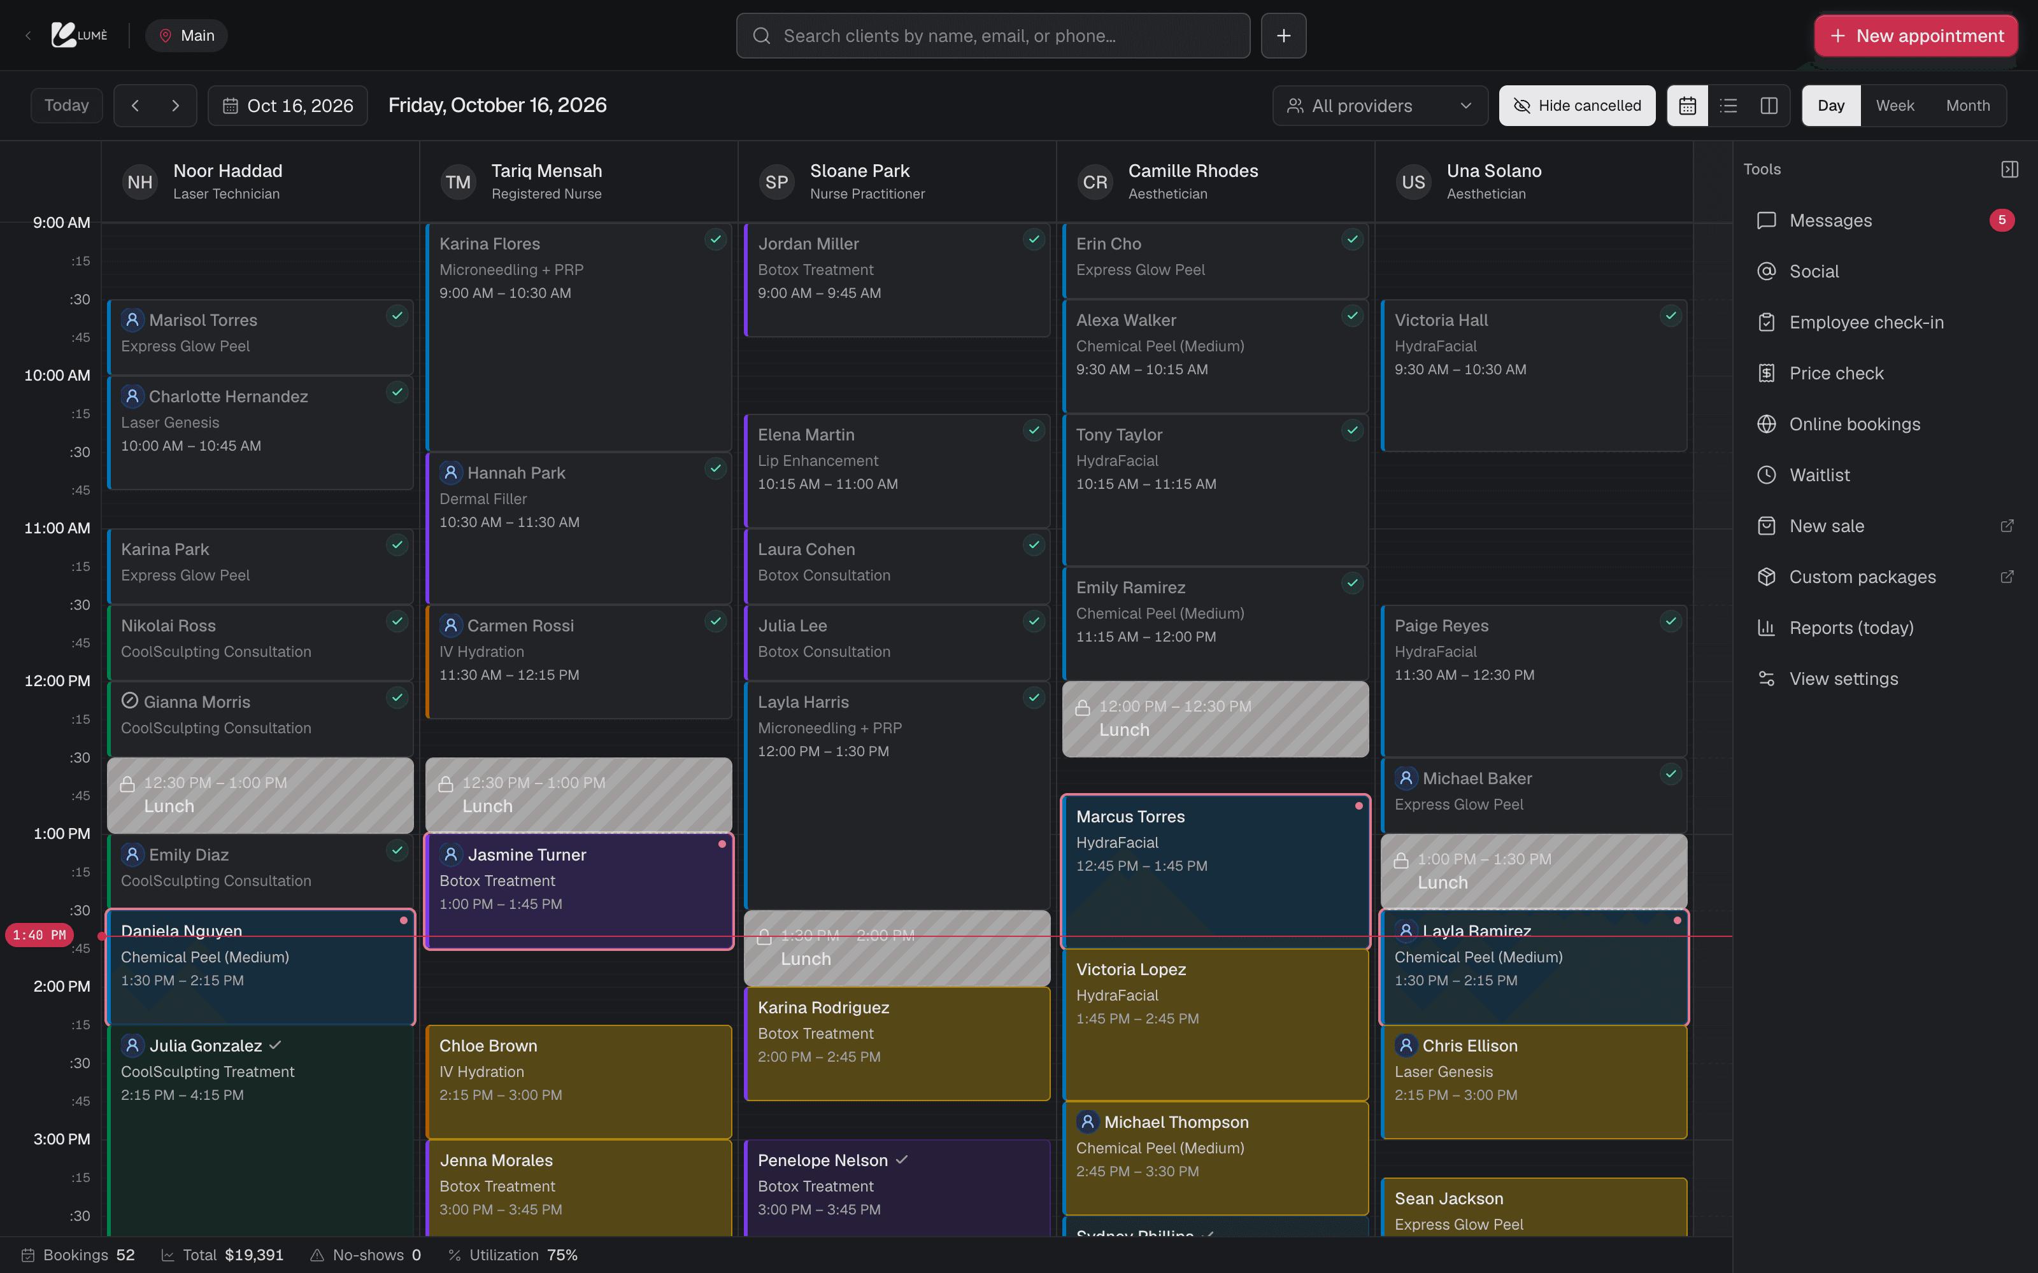Open the Waitlist
Screen dimensions: 2038x1273
[1885, 475]
